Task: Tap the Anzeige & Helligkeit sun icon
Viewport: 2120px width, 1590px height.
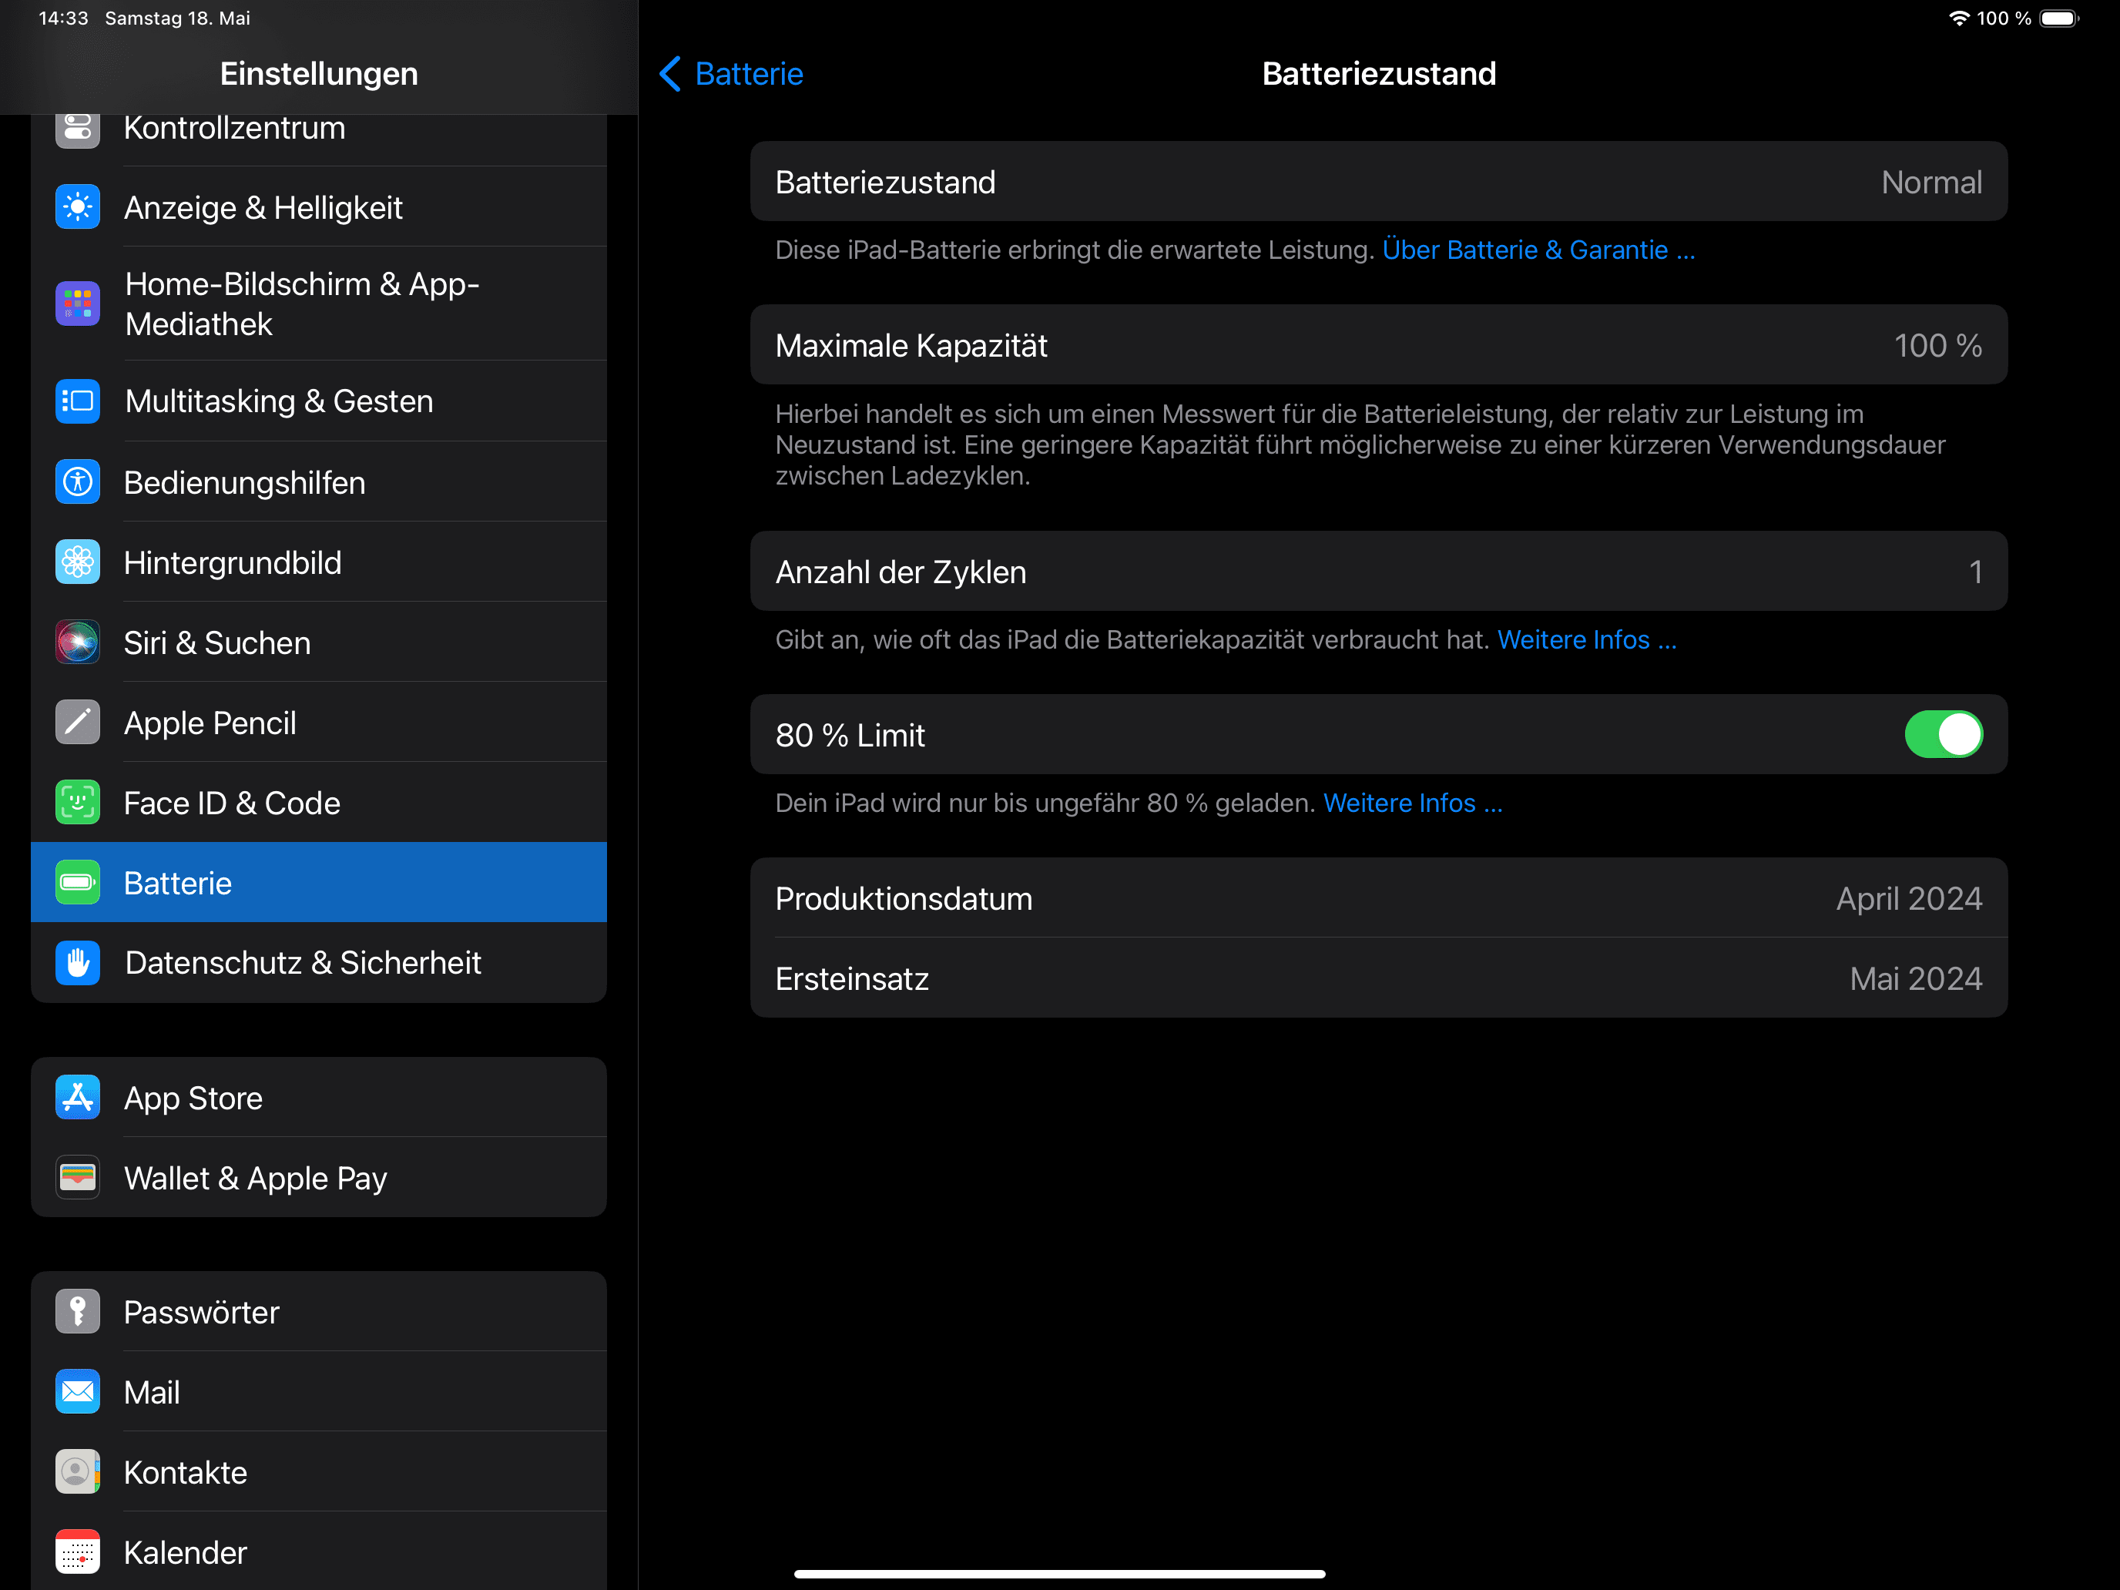Action: click(x=78, y=207)
